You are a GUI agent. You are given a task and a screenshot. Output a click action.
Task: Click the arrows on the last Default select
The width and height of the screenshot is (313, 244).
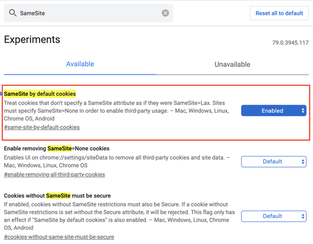[303, 216]
